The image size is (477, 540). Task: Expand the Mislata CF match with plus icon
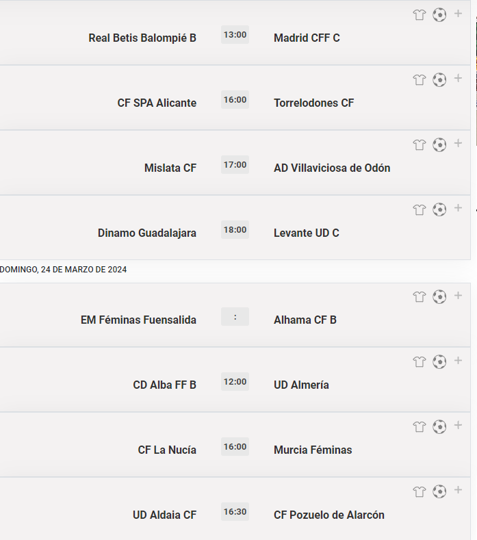[458, 143]
